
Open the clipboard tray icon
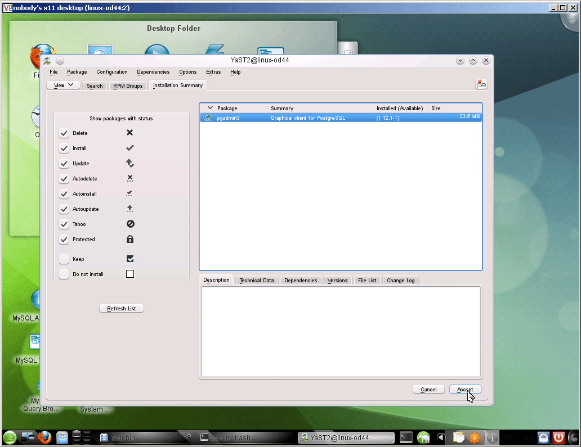point(459,438)
